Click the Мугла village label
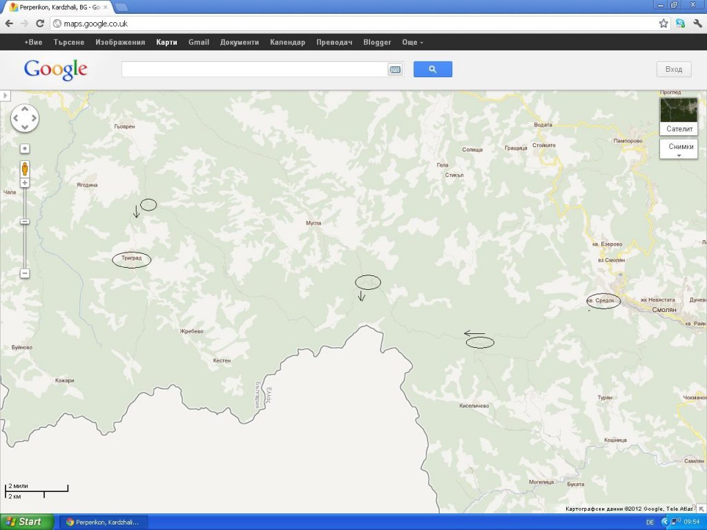Viewport: 707px width, 530px height. [x=313, y=223]
